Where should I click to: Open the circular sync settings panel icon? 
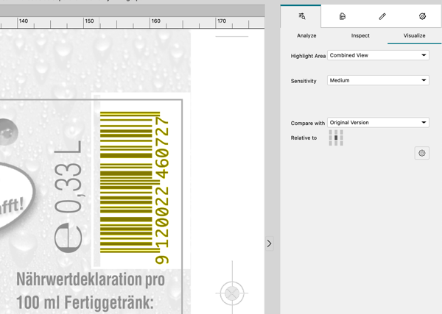pyautogui.click(x=422, y=16)
